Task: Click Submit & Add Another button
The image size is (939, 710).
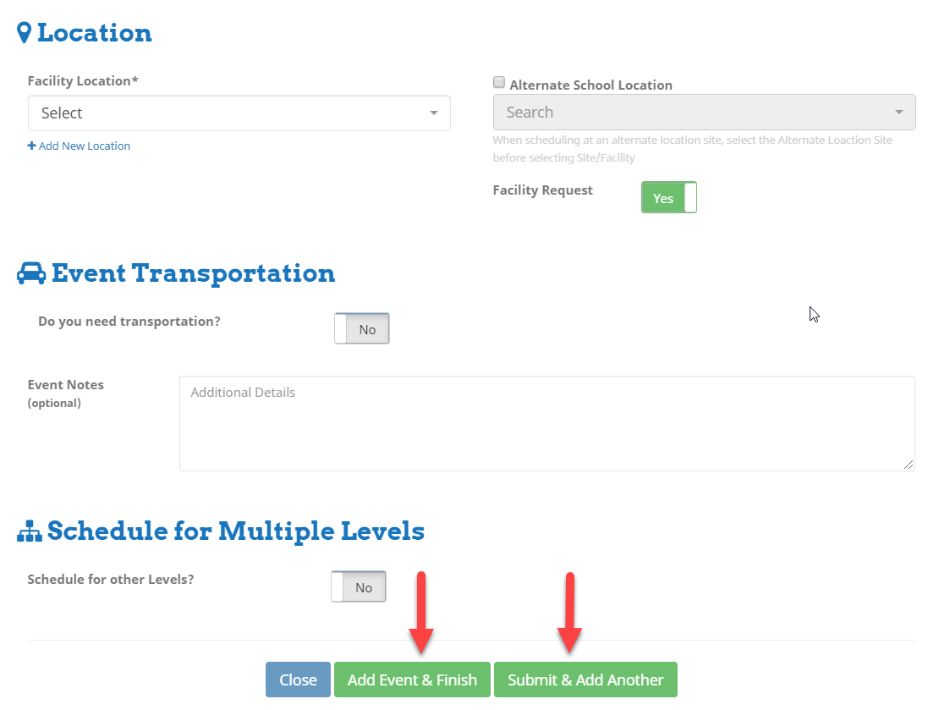Action: point(585,680)
